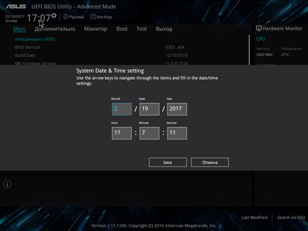308x231 pixels.
Task: Open the clock settings gear icon
Action: [54, 15]
